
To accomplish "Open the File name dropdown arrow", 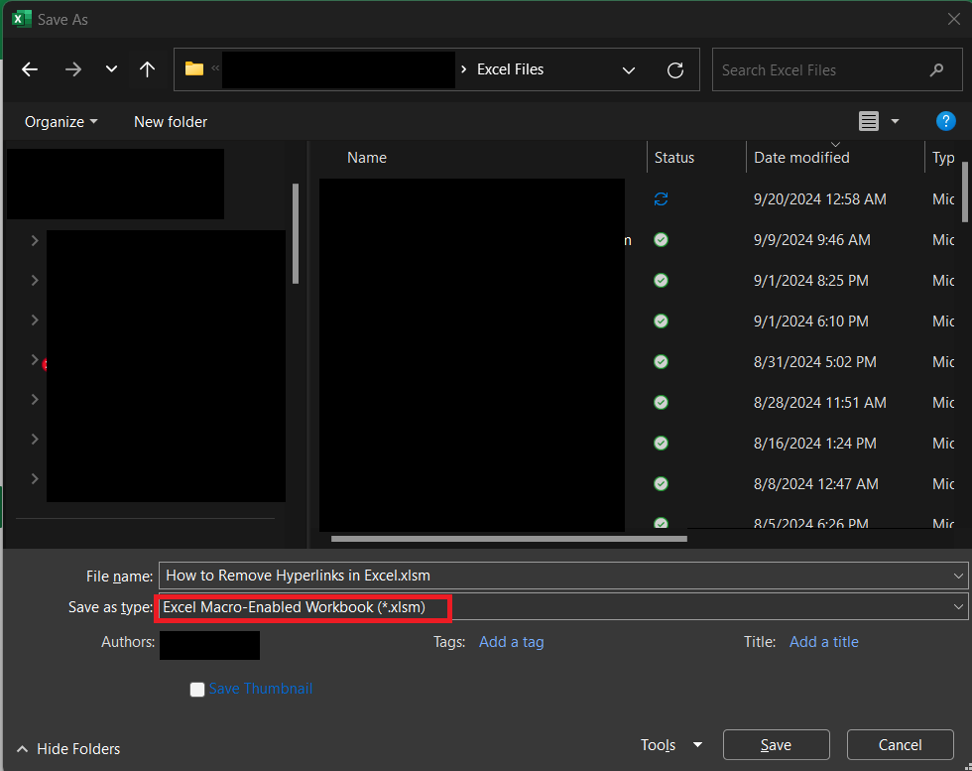I will tap(958, 577).
